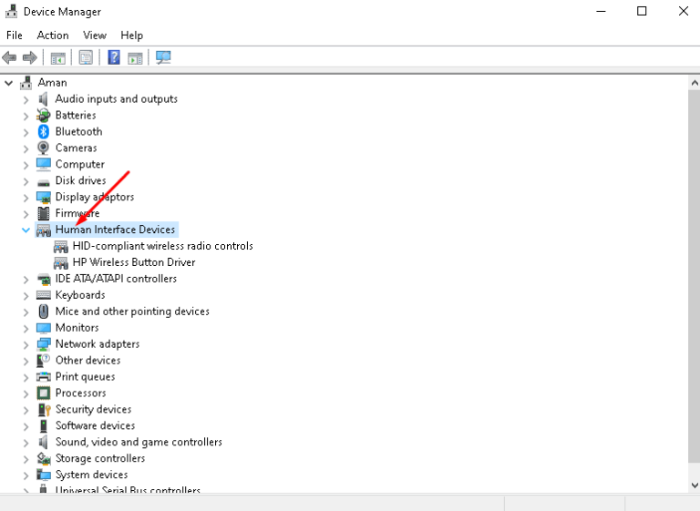Collapse the Human Interface Devices node
This screenshot has width=700, height=511.
(x=26, y=230)
